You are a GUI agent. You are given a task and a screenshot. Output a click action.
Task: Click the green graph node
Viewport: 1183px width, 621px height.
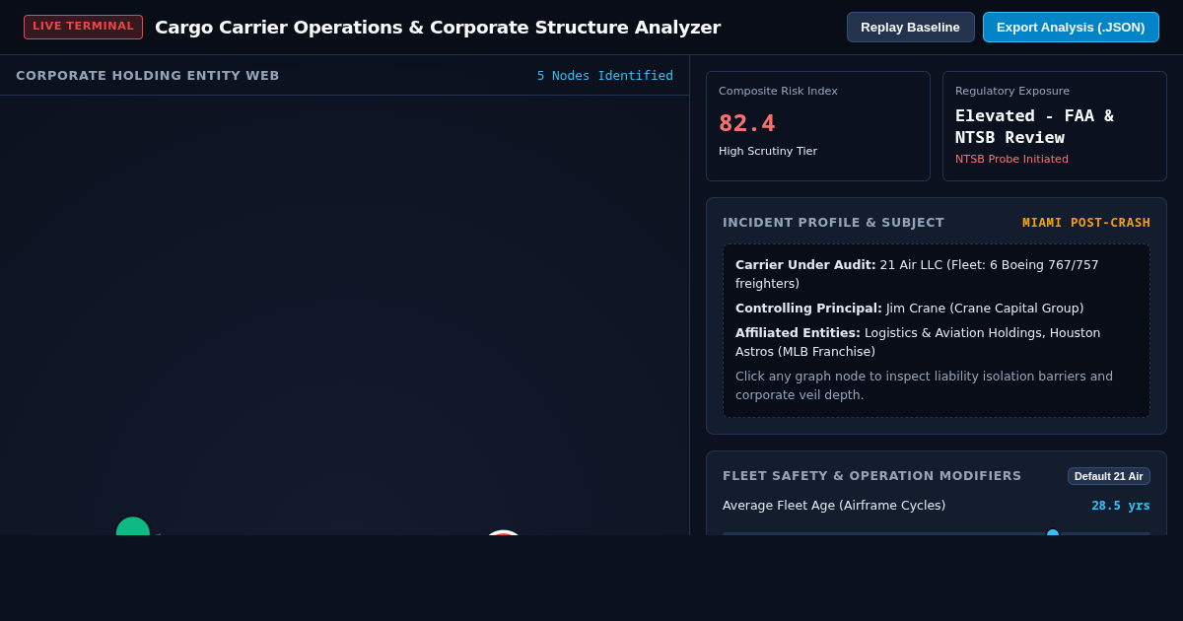coord(133,526)
